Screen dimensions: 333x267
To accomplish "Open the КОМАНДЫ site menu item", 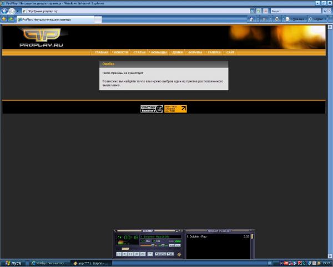I will (x=158, y=52).
